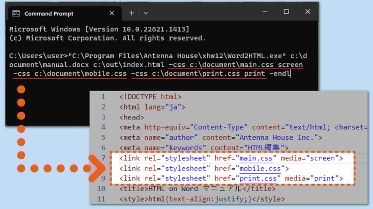
Task: Click the DOCTYPE html line in editor
Action: [150, 97]
